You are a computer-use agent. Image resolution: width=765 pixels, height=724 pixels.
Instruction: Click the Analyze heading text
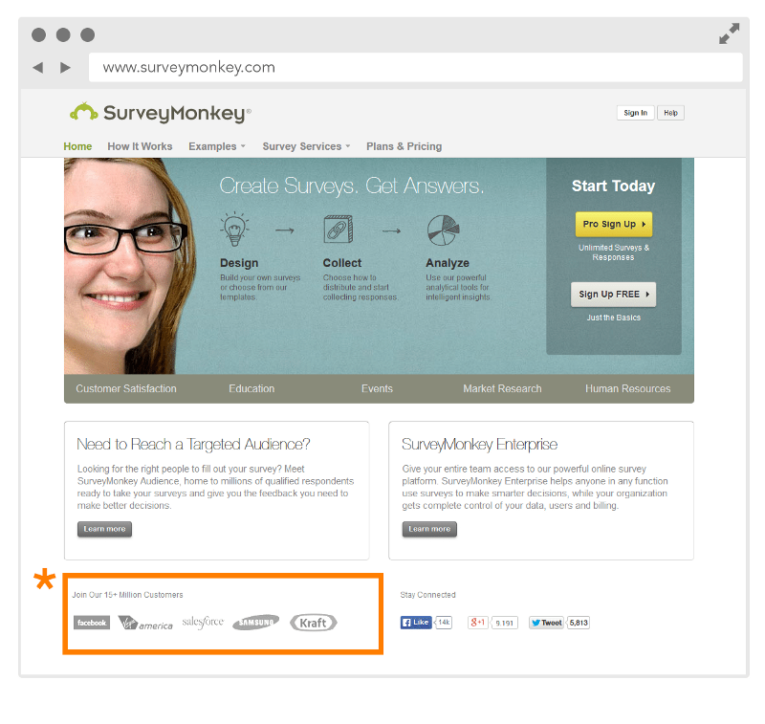click(x=448, y=263)
